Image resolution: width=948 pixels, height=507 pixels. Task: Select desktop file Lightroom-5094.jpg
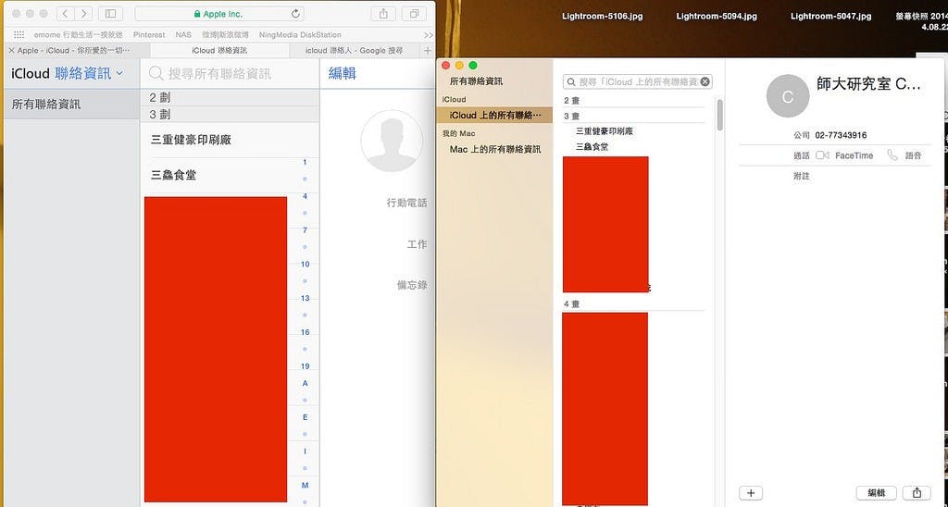[x=717, y=17]
